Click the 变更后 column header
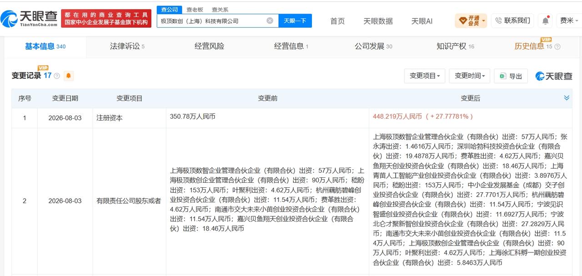The width and height of the screenshot is (582, 276). point(471,98)
